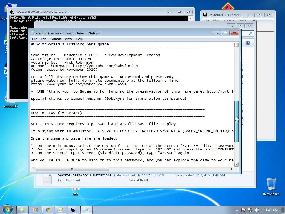
Task: Select the mc folder on desktop
Action: (x=76, y=192)
